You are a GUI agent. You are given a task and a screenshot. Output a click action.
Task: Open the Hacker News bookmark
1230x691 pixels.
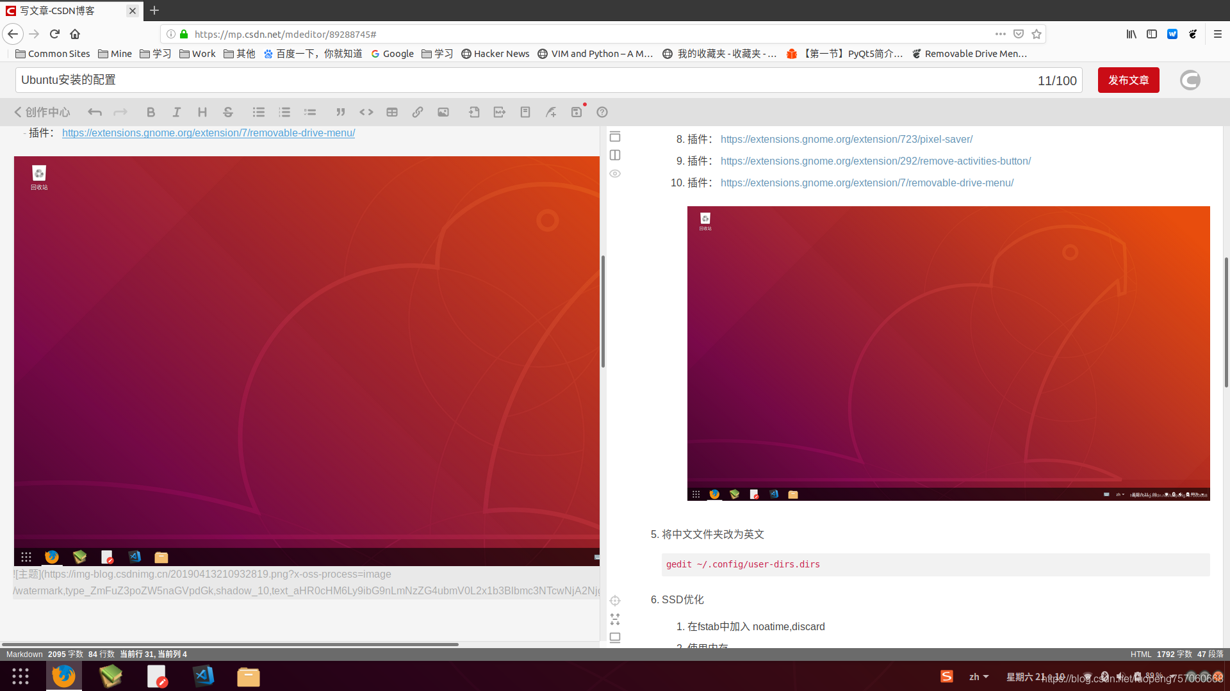click(495, 54)
